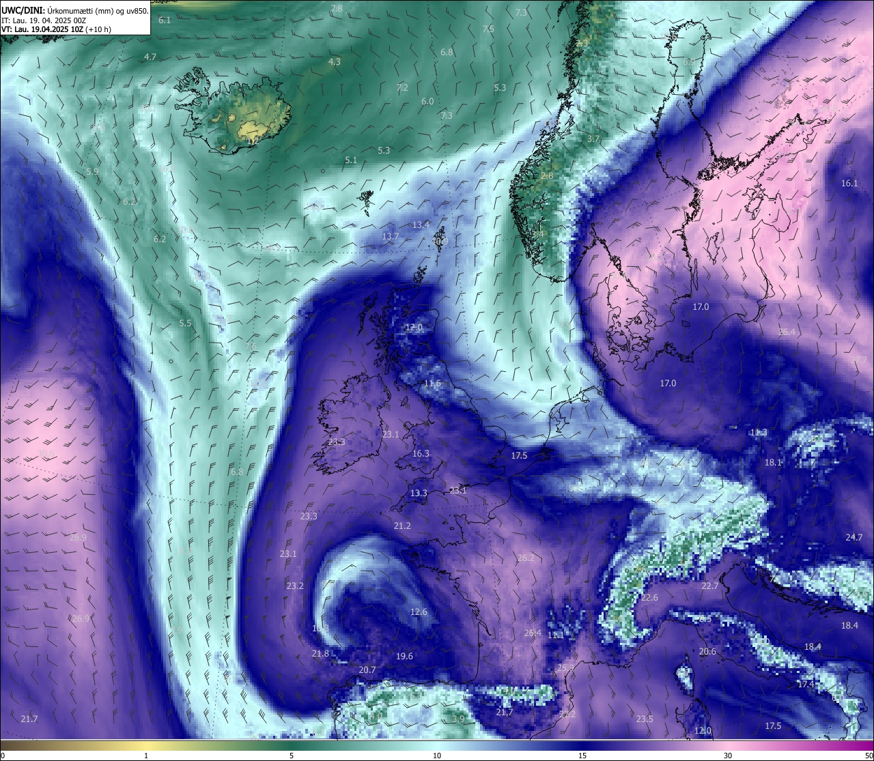Click the 17.4 value on the map
Screen dimensions: 874x761
pyautogui.click(x=806, y=684)
